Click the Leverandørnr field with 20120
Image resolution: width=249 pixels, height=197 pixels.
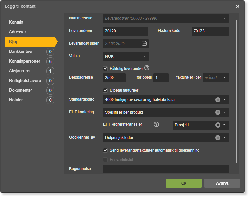(x=125, y=31)
